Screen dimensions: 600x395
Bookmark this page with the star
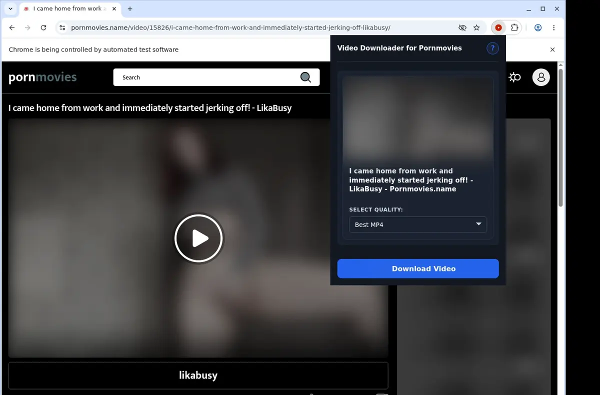point(476,28)
